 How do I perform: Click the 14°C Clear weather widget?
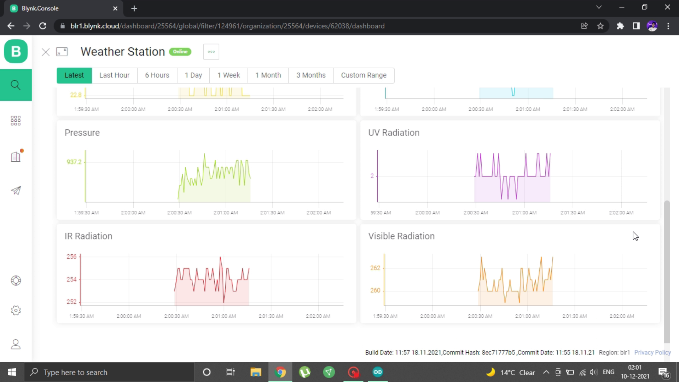pos(511,372)
